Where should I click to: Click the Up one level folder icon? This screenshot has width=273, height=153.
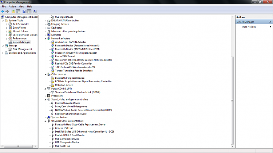pyautogui.click(x=13, y=12)
